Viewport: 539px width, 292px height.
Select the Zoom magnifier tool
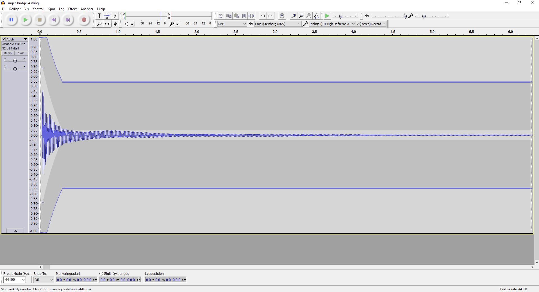click(99, 24)
